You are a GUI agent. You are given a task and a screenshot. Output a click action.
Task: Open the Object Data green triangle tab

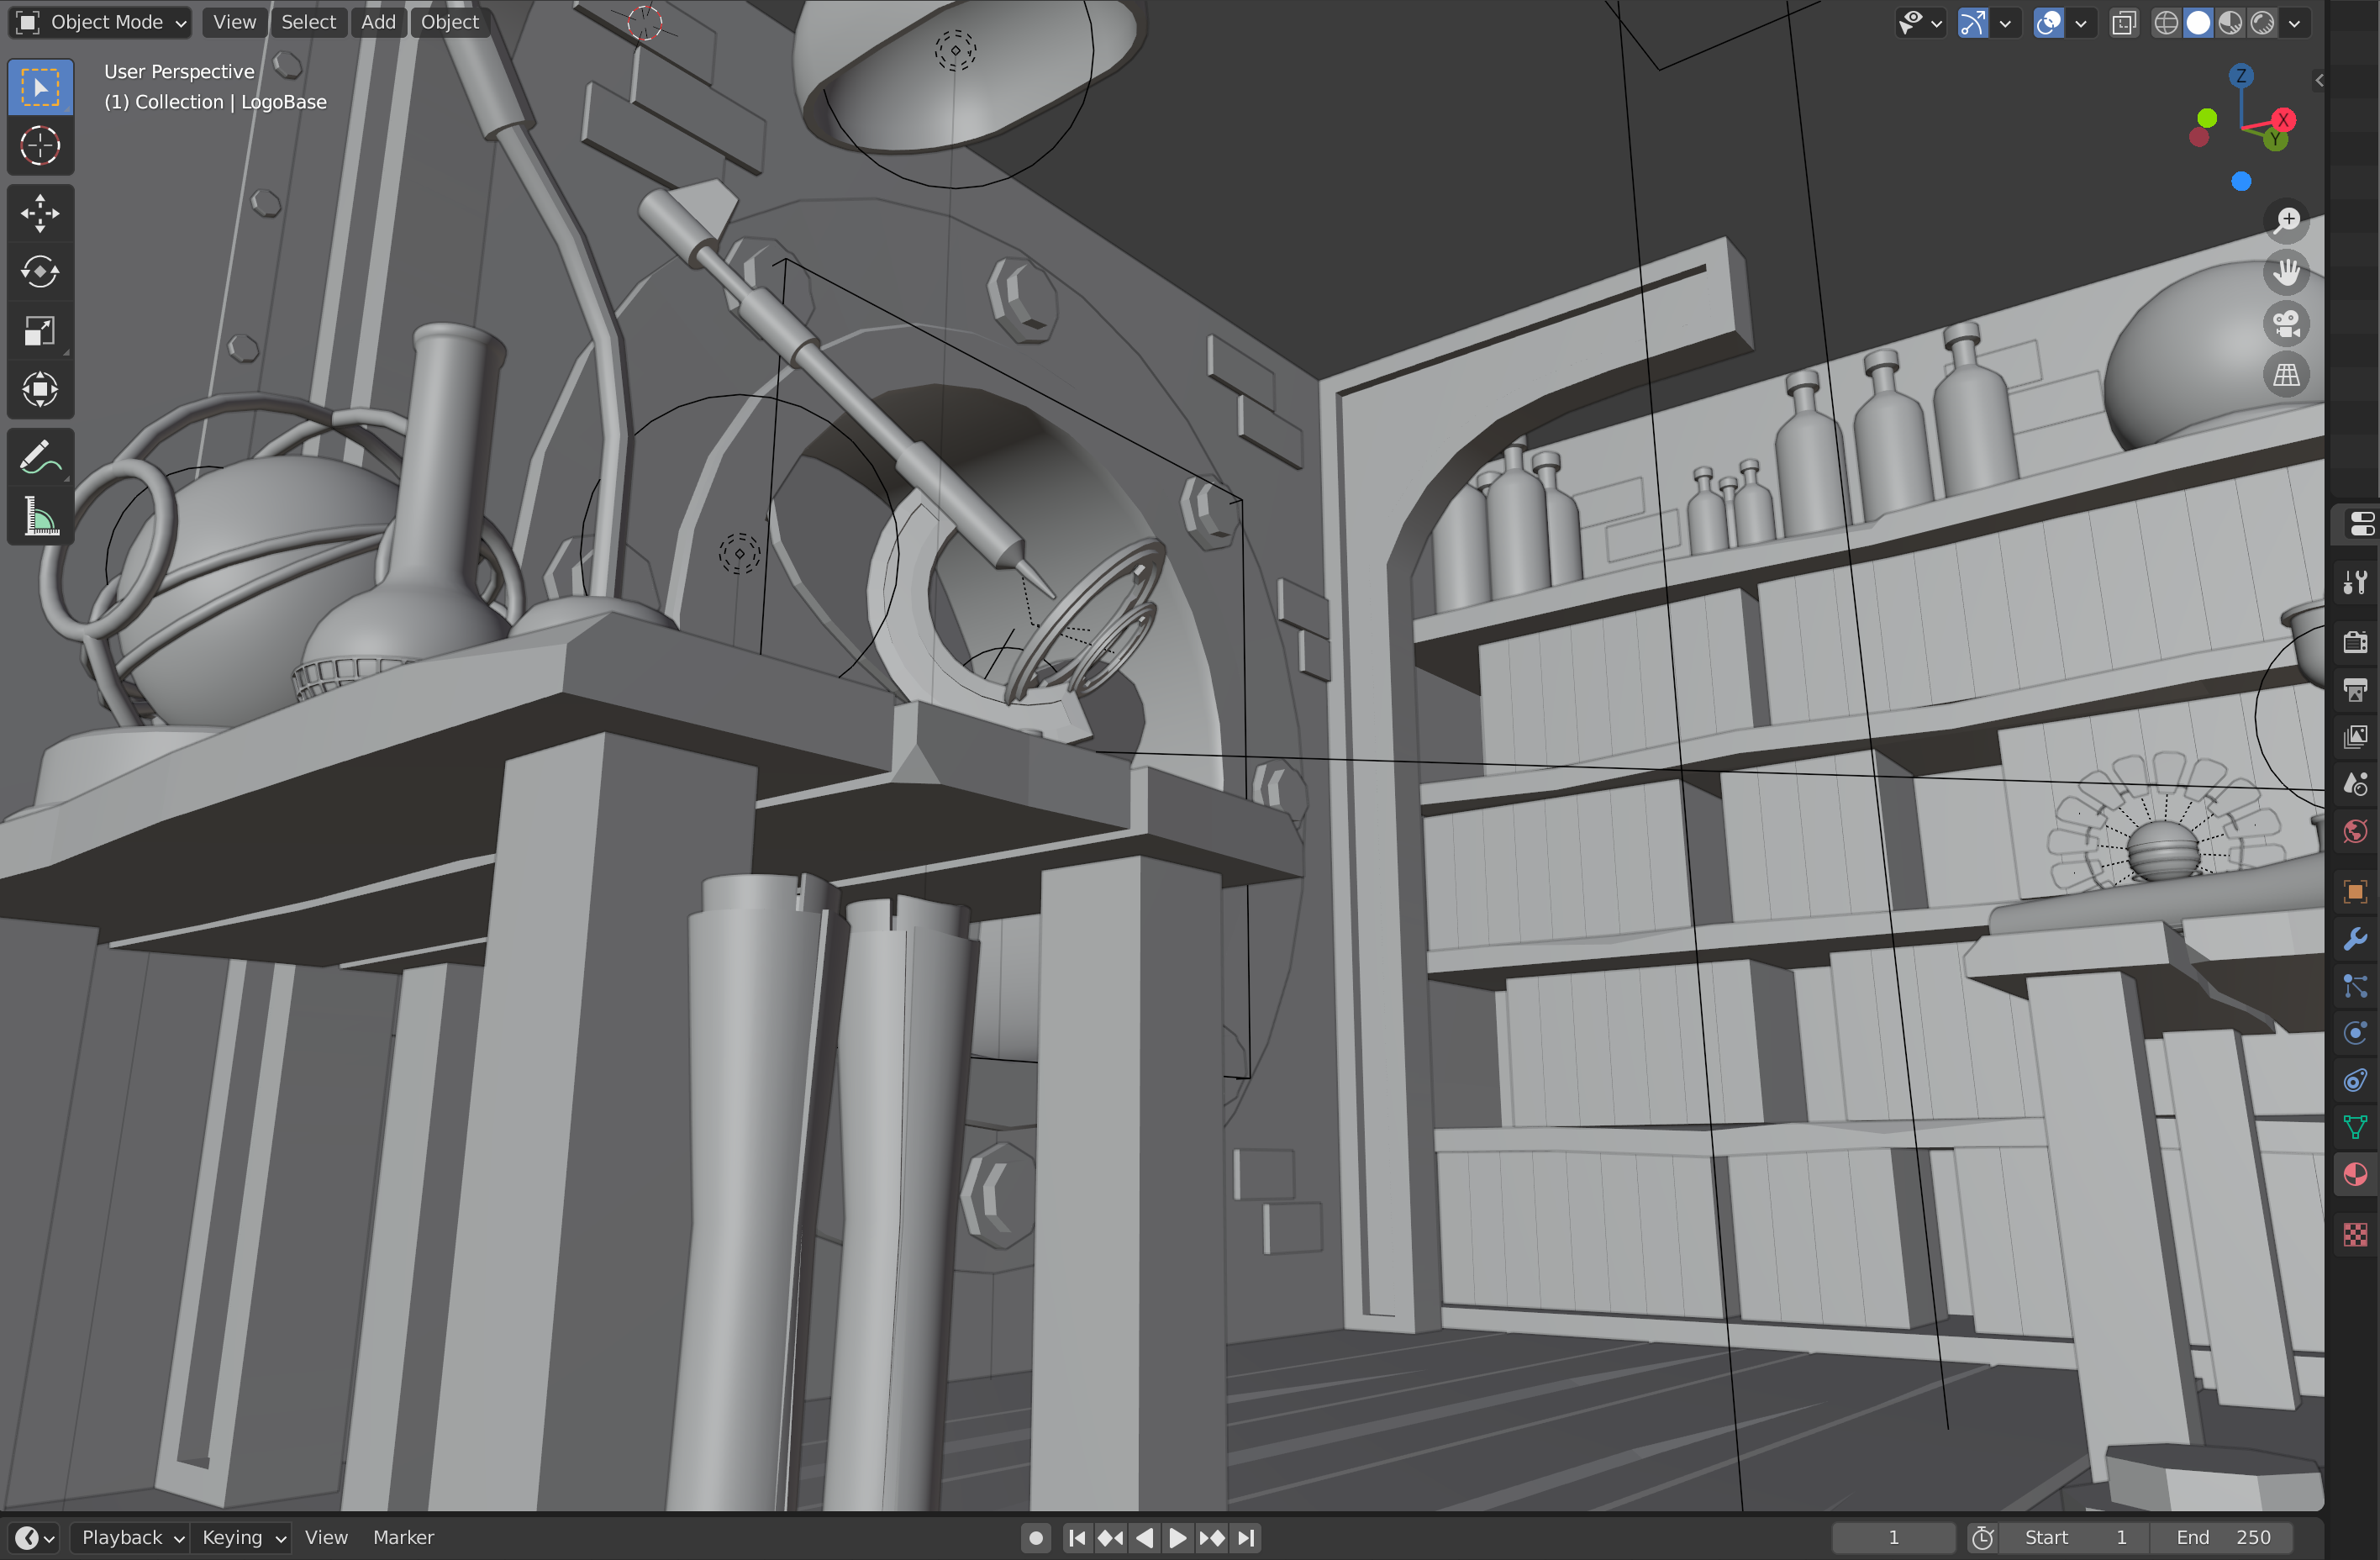(x=2355, y=1128)
